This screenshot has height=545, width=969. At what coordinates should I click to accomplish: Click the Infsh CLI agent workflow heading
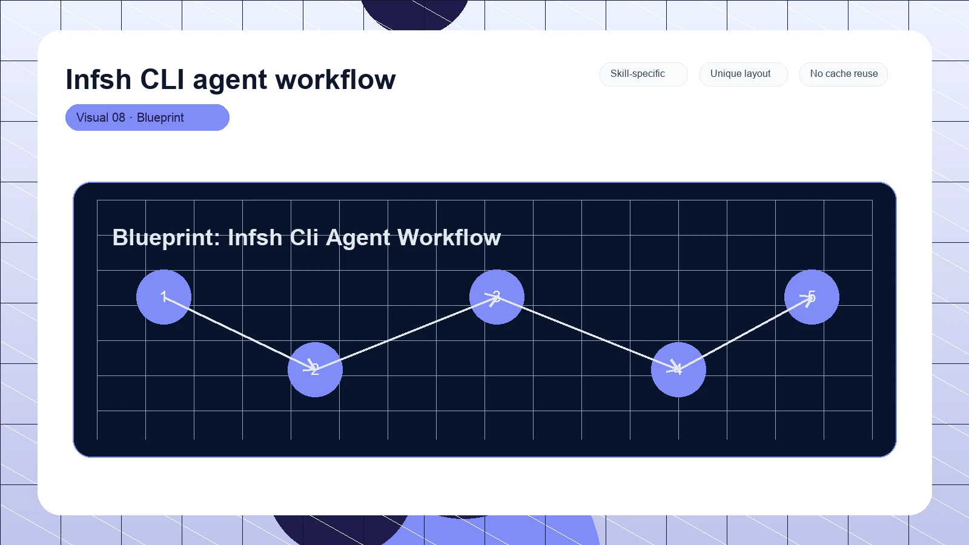pos(231,79)
